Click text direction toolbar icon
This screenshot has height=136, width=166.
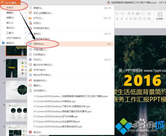tap(138, 14)
